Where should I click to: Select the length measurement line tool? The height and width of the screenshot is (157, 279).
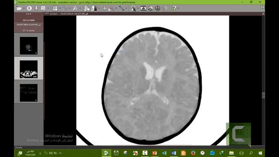[x=122, y=8]
